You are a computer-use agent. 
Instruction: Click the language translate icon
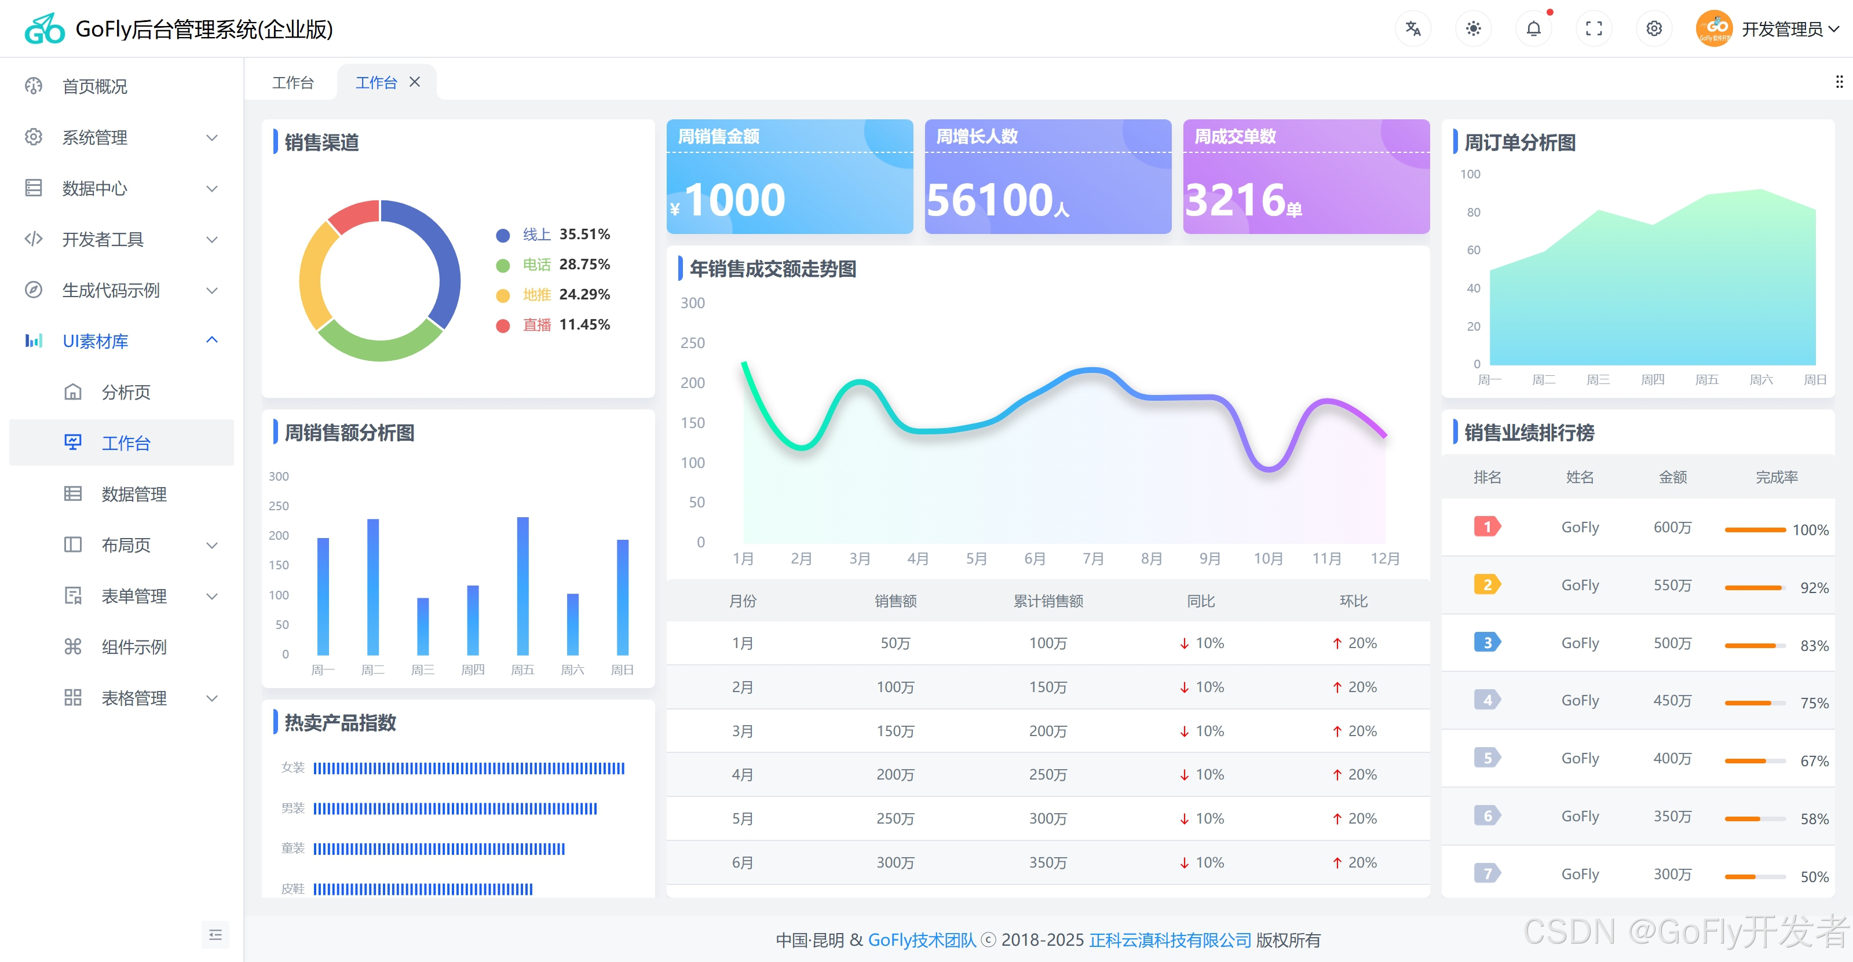coord(1413,29)
